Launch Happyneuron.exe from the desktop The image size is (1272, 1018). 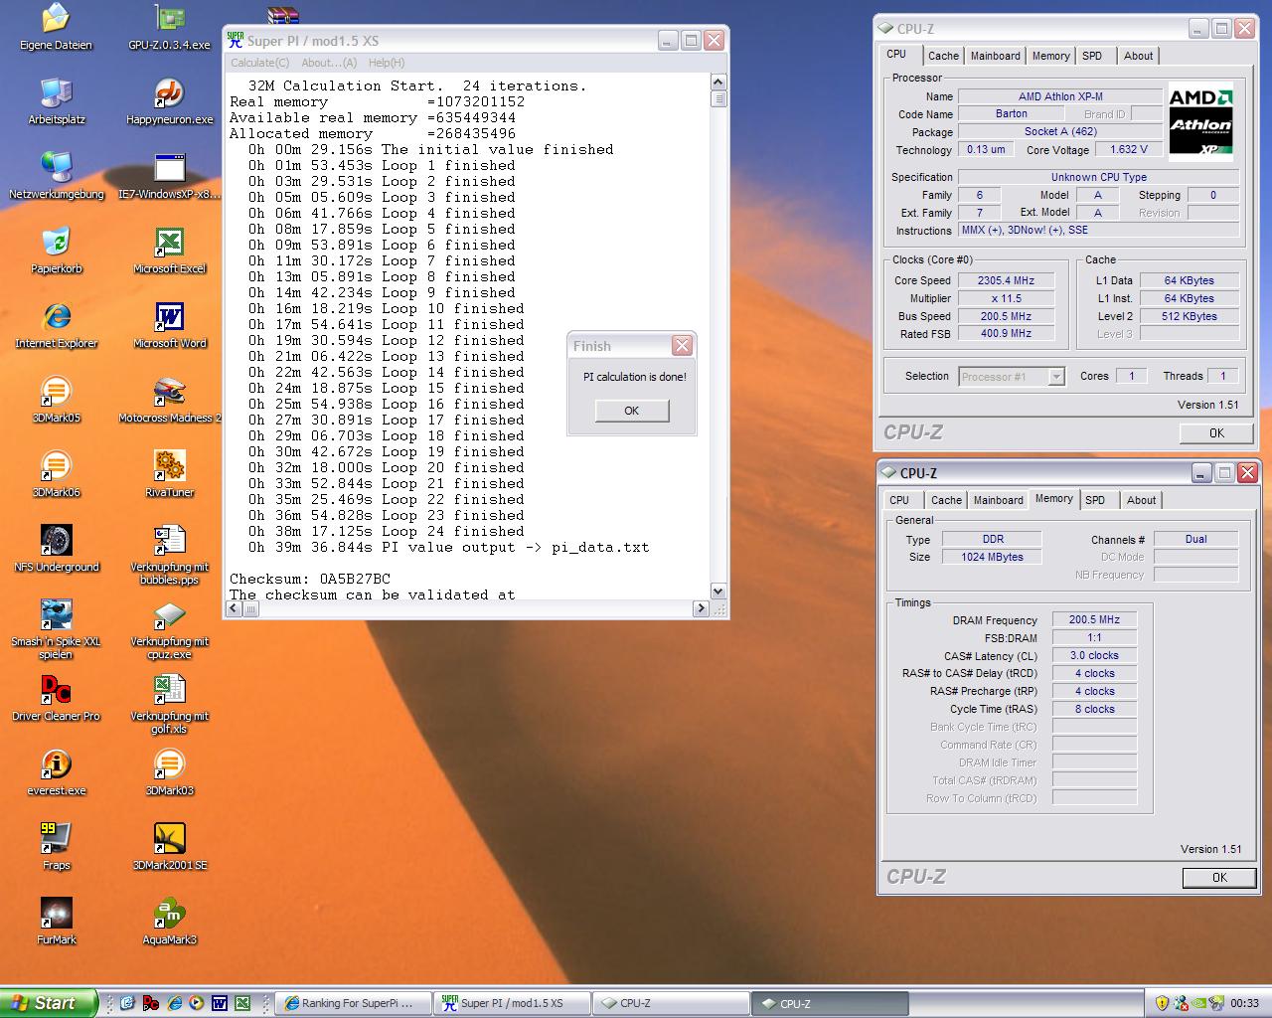[x=169, y=101]
